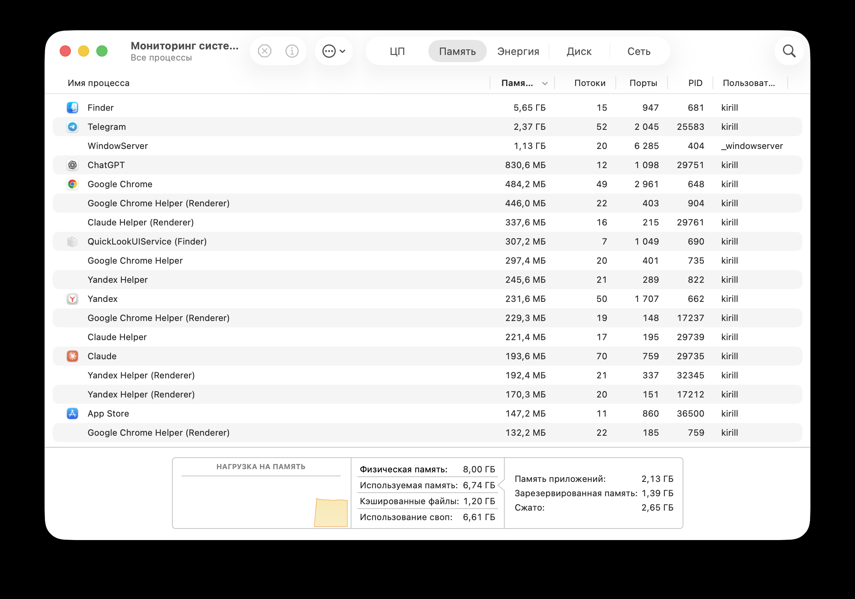The width and height of the screenshot is (855, 599).
Task: Click the Google Chrome app icon
Action: pos(72,184)
